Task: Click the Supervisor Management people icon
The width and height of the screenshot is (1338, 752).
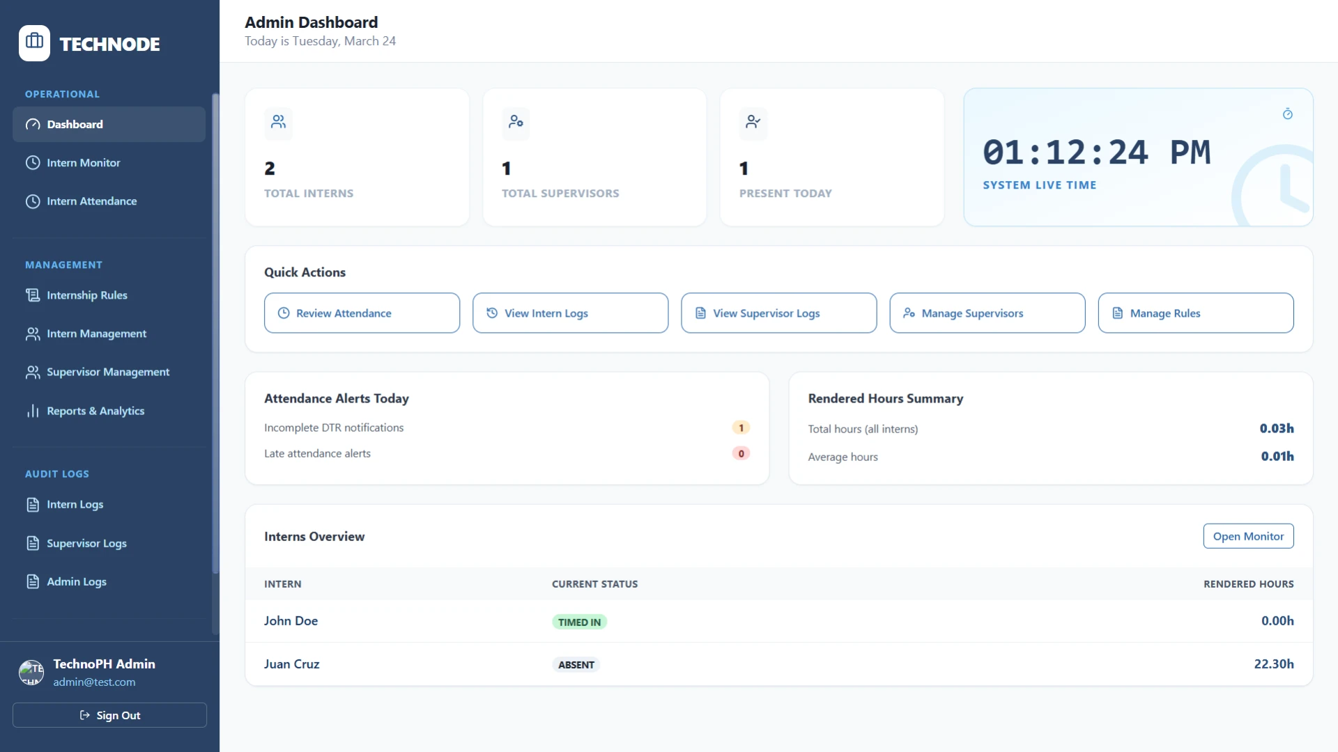Action: click(33, 372)
